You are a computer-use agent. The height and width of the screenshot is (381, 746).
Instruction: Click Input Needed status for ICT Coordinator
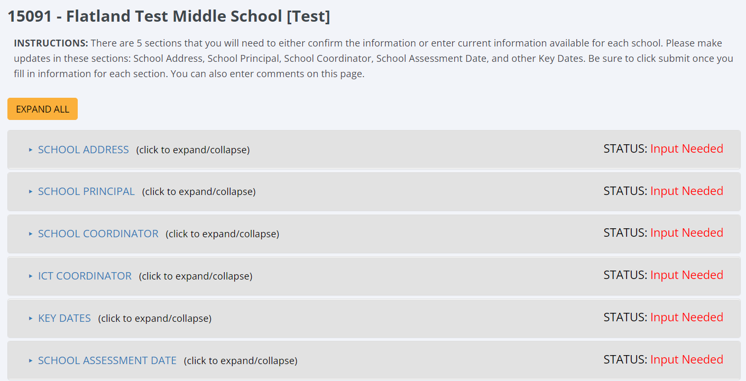(x=686, y=275)
